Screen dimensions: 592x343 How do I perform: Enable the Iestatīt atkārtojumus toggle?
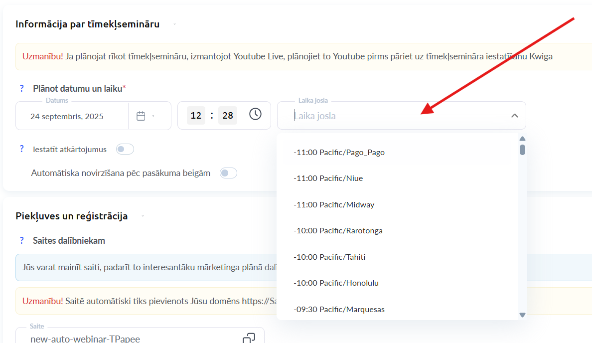point(125,149)
